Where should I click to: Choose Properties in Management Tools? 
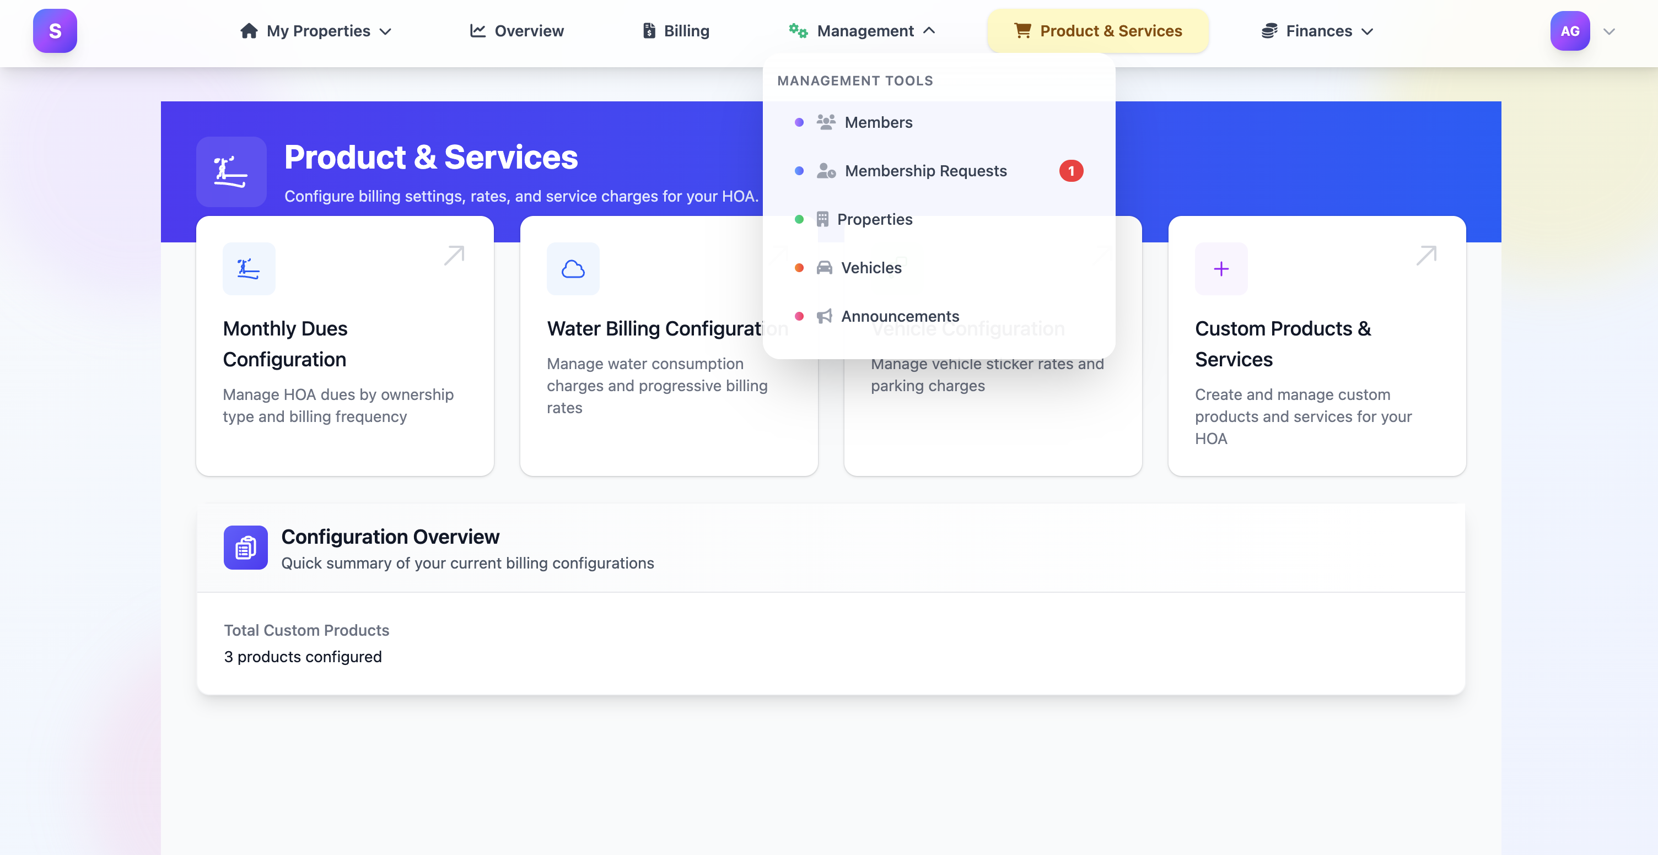[874, 219]
